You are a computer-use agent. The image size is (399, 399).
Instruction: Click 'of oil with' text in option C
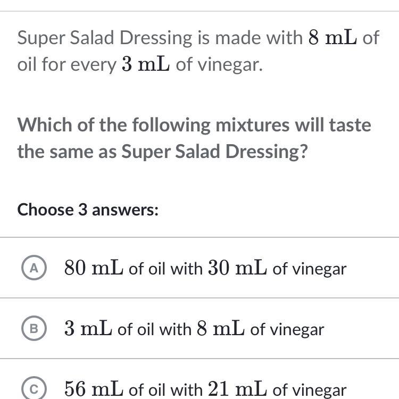[165, 390]
